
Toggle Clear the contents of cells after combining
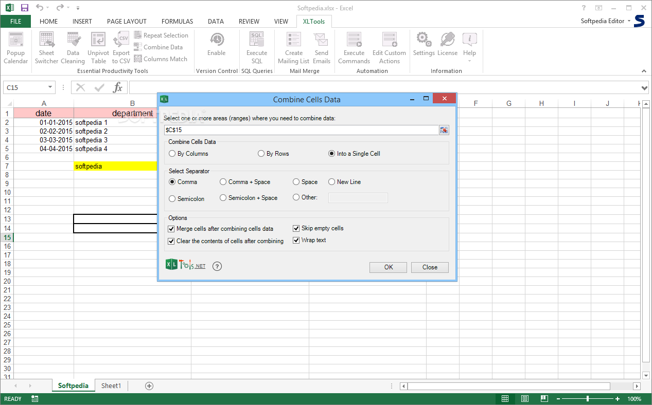226,241
